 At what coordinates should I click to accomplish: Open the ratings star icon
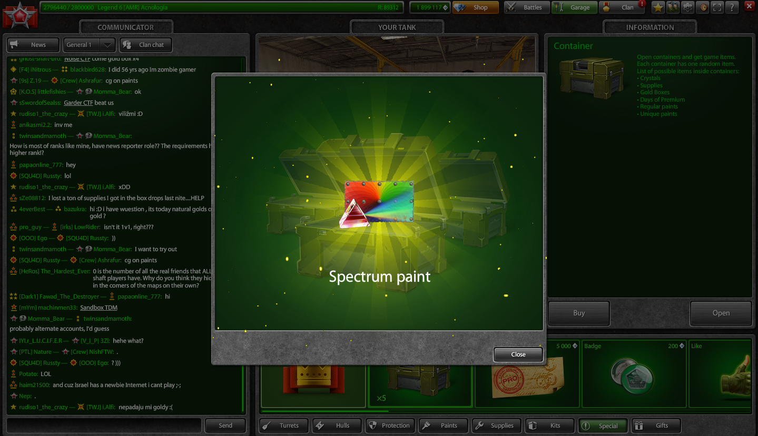[x=658, y=7]
